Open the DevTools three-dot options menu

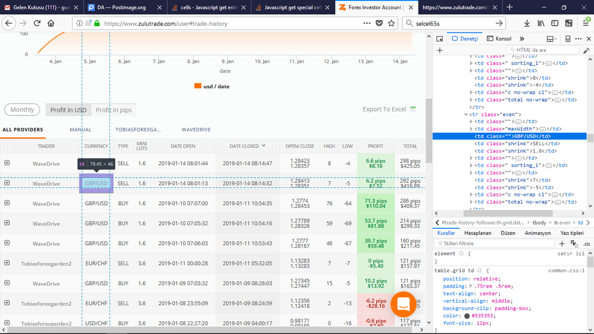click(578, 39)
